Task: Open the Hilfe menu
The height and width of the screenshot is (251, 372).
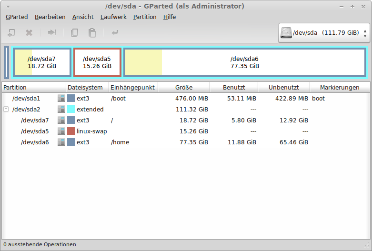Action: pos(170,17)
